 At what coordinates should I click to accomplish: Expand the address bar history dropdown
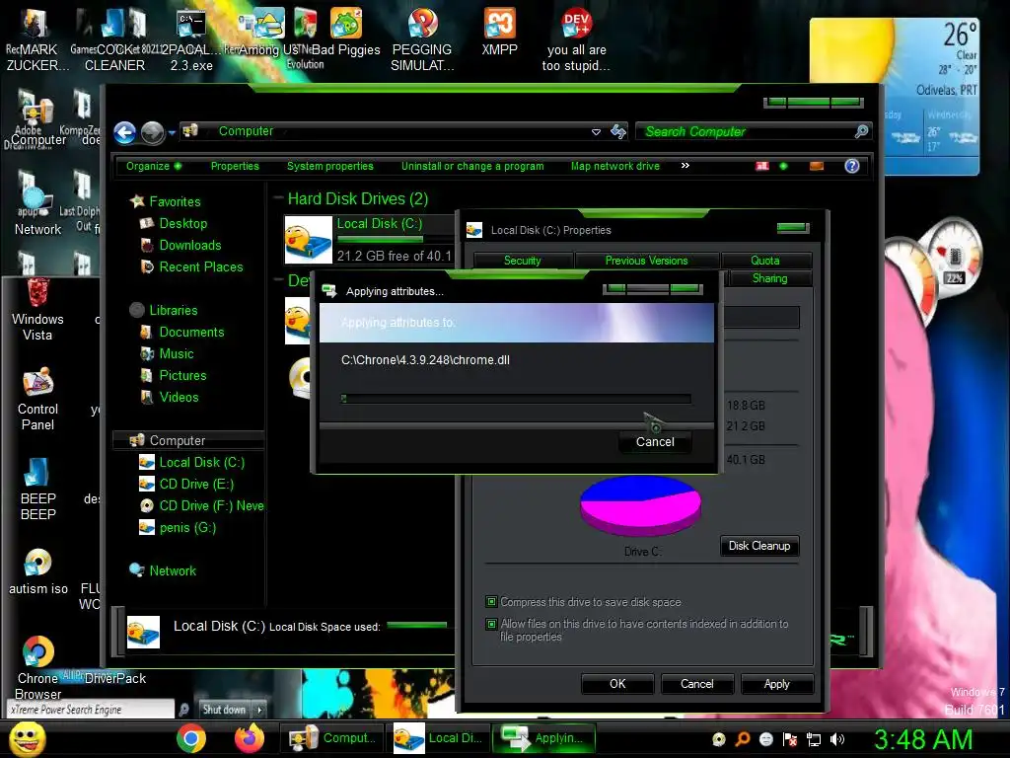pos(596,131)
